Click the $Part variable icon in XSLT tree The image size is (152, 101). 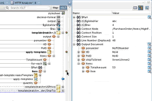(x=40, y=67)
